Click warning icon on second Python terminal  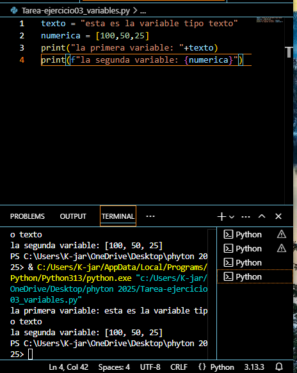coord(282,248)
